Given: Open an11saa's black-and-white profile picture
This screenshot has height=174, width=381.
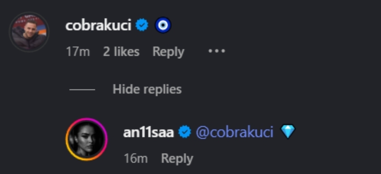Looking at the screenshot, I should 87,139.
